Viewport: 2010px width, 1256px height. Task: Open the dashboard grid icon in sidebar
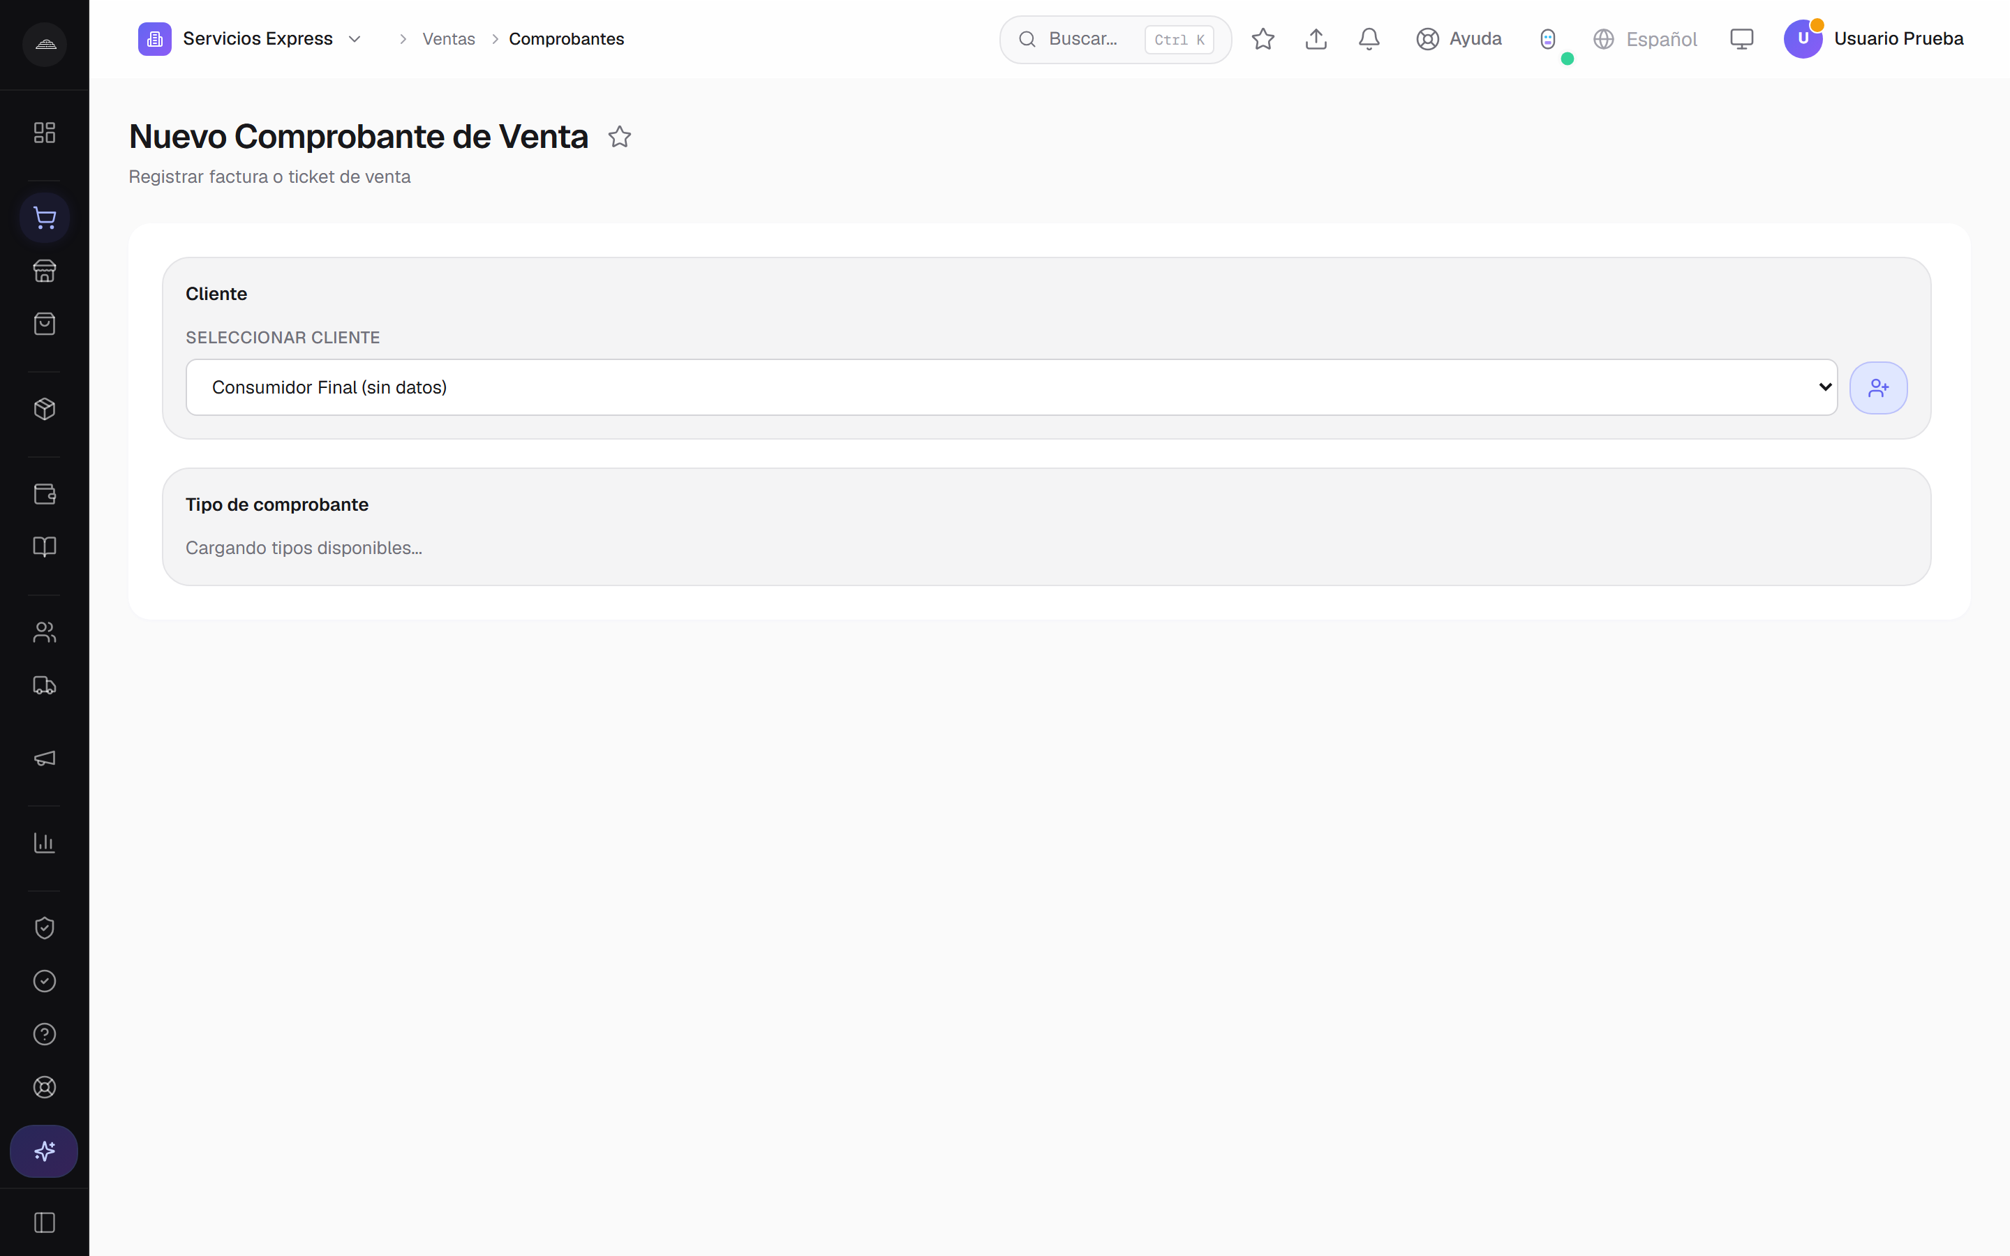point(45,133)
